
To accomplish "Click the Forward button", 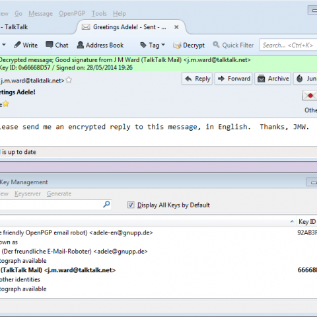I will pos(234,79).
